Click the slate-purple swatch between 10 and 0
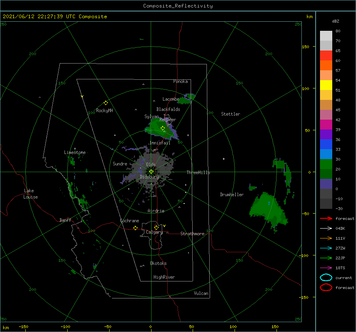Viewport: 356px width, 332px height. 326,184
